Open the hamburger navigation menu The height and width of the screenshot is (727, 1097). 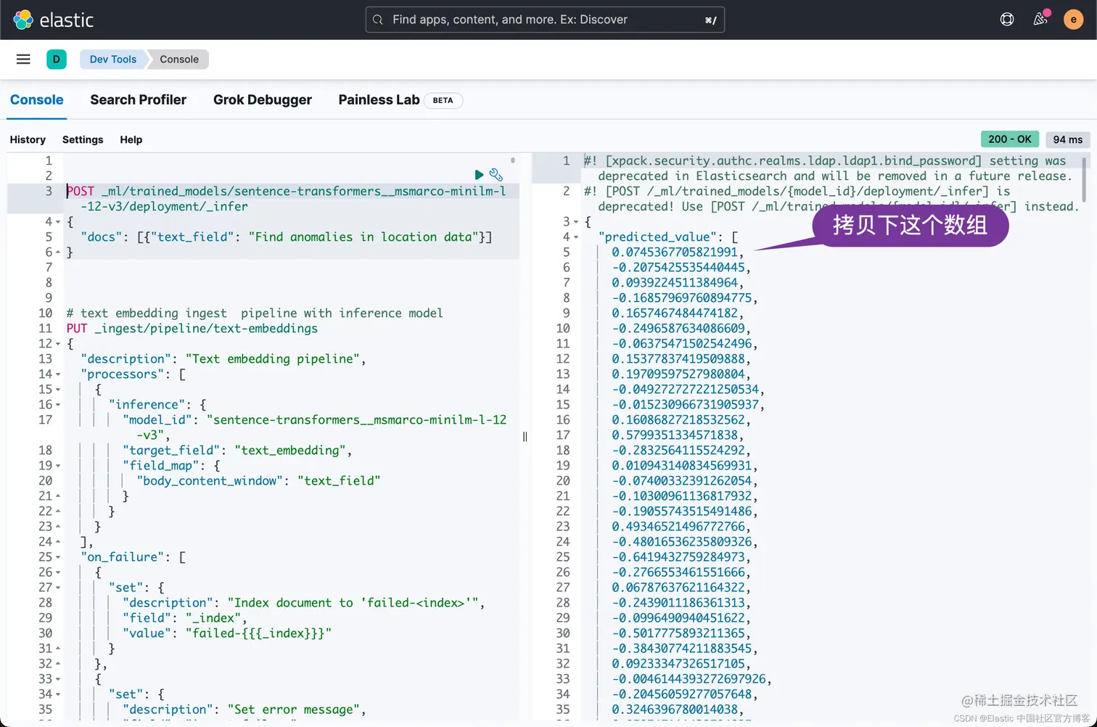(x=23, y=59)
